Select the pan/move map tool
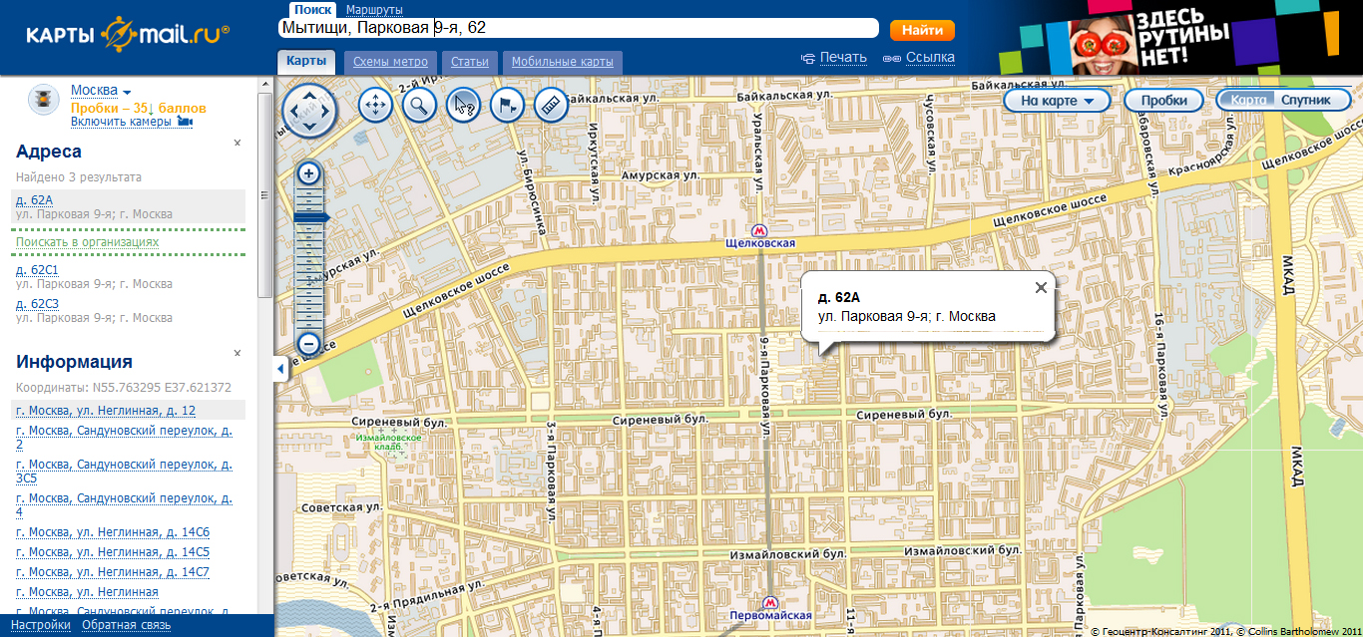Image resolution: width=1363 pixels, height=637 pixels. click(x=374, y=105)
